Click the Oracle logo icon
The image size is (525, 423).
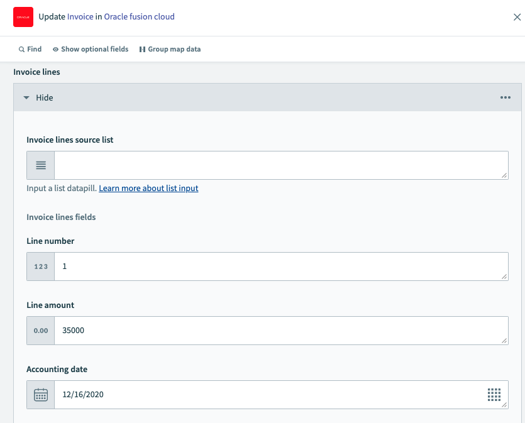pos(23,17)
